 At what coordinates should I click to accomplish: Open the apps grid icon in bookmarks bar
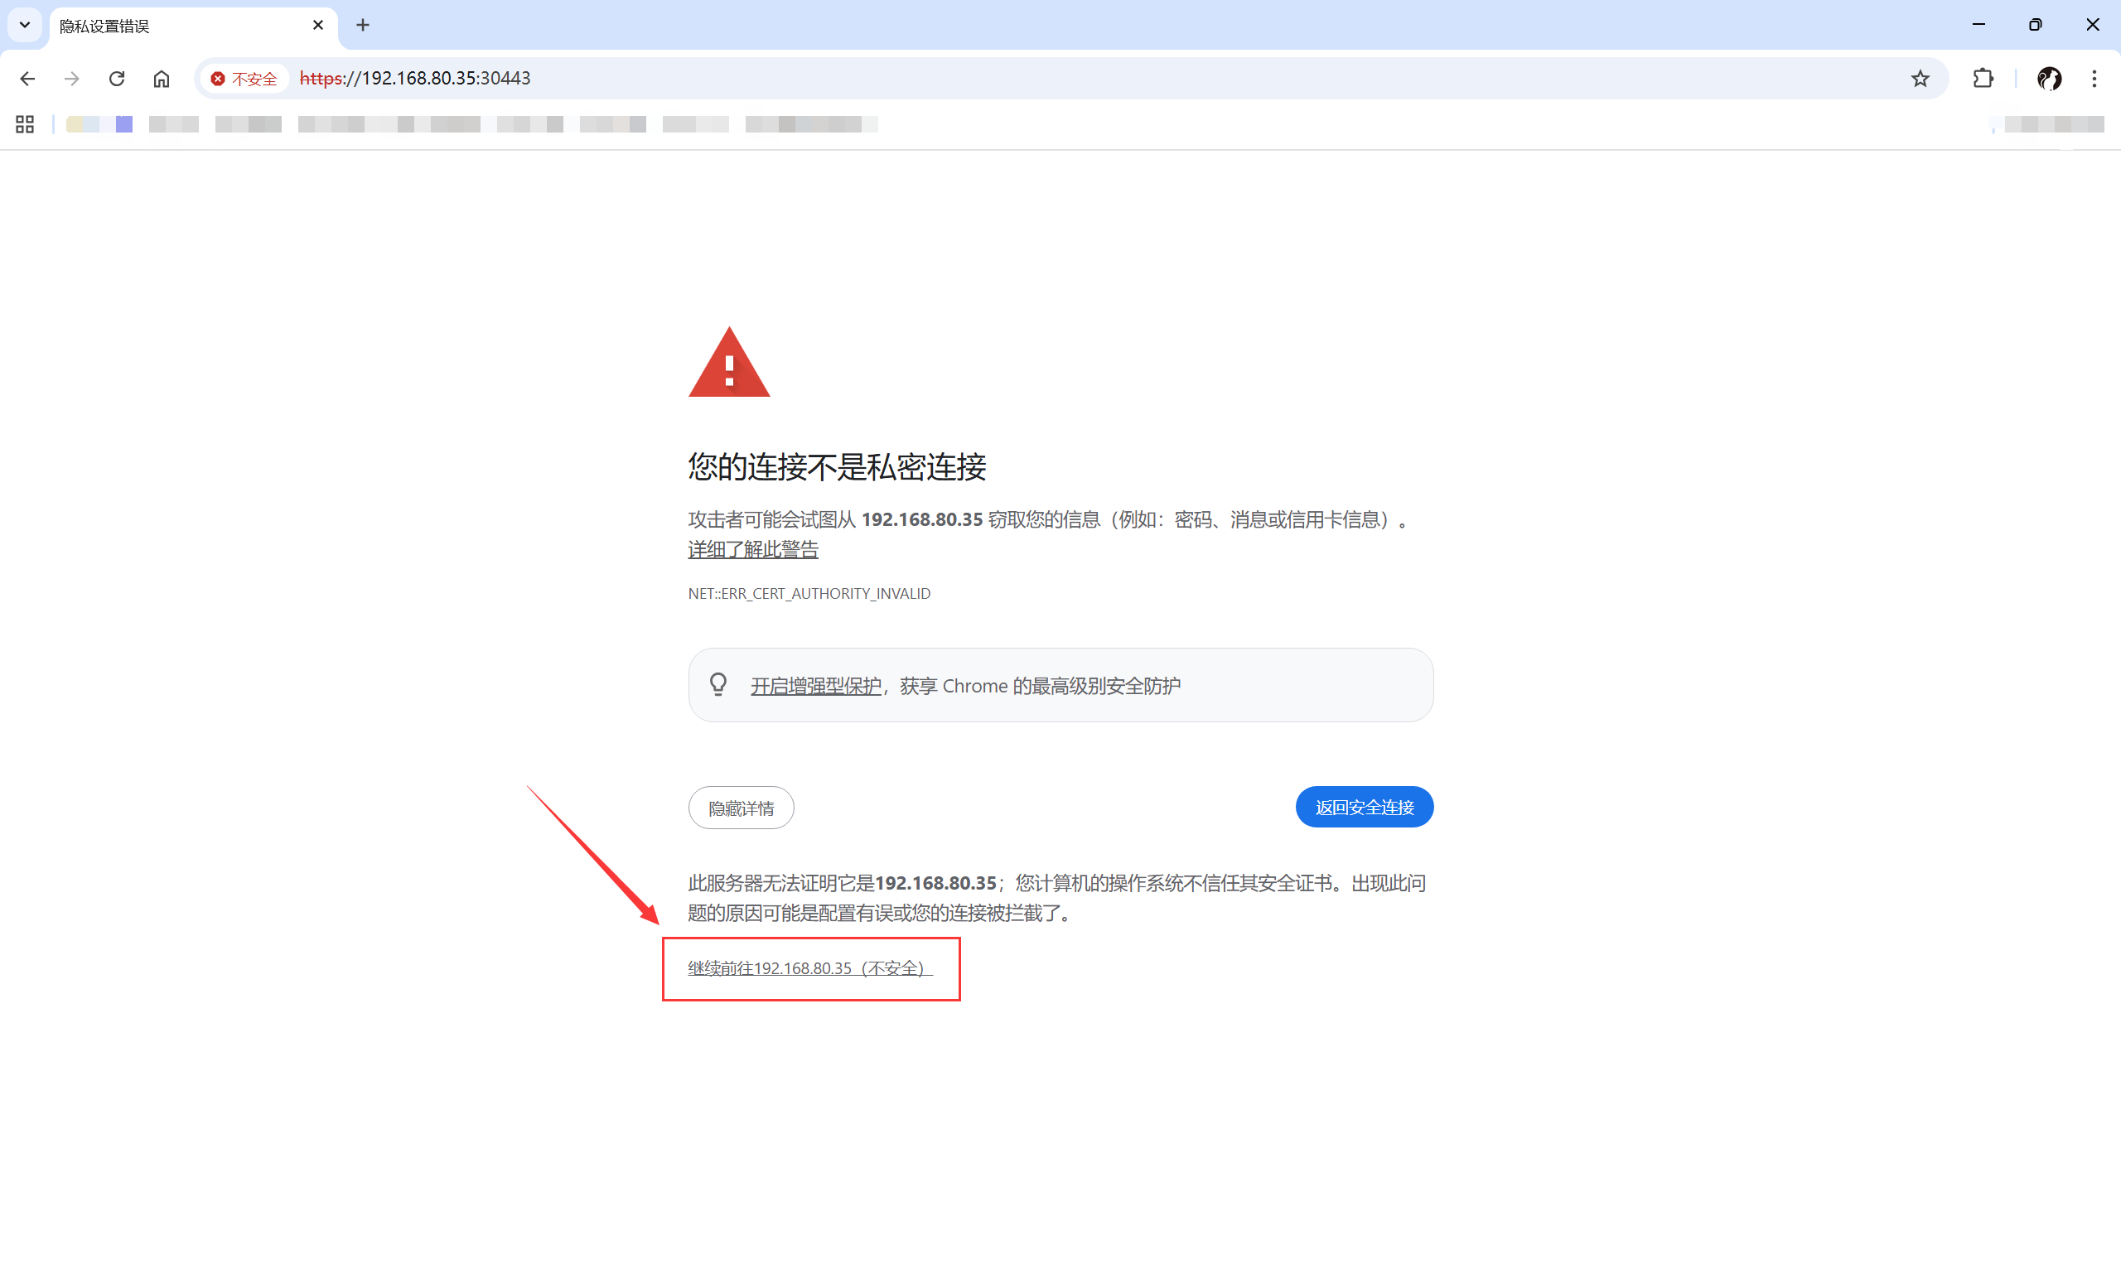[x=25, y=124]
